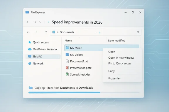This screenshot has width=169, height=112.
Task: Click the search magnifier icon
Action: [x=138, y=32]
